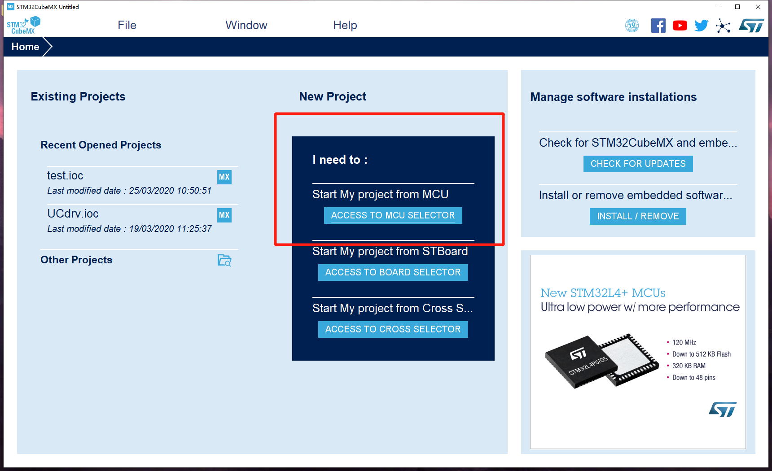The width and height of the screenshot is (772, 471).
Task: Open the File menu
Action: tap(127, 25)
